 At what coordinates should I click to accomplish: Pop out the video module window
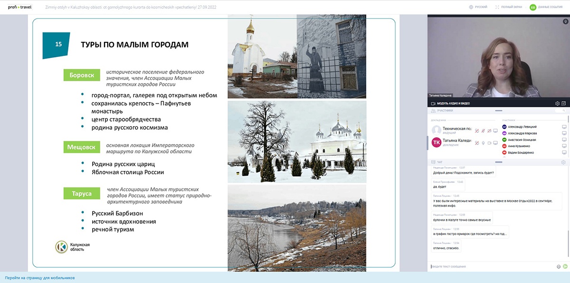564,103
